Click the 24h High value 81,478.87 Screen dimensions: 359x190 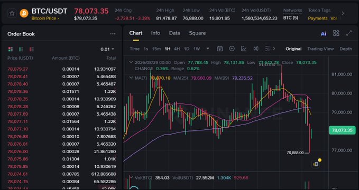click(x=167, y=18)
